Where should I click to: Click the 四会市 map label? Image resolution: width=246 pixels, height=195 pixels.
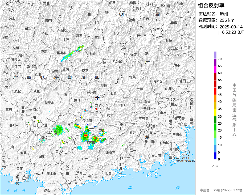click(149, 101)
